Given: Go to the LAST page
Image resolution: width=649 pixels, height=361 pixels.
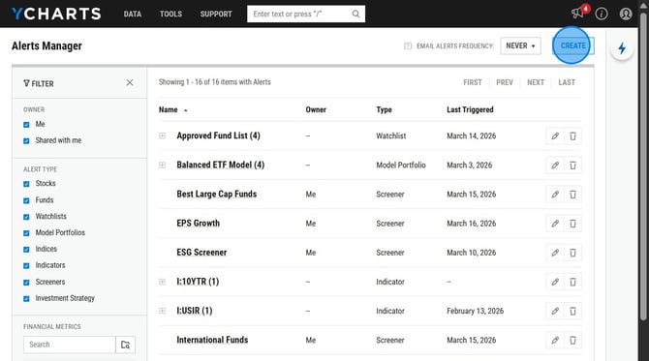Looking at the screenshot, I should pyautogui.click(x=567, y=82).
